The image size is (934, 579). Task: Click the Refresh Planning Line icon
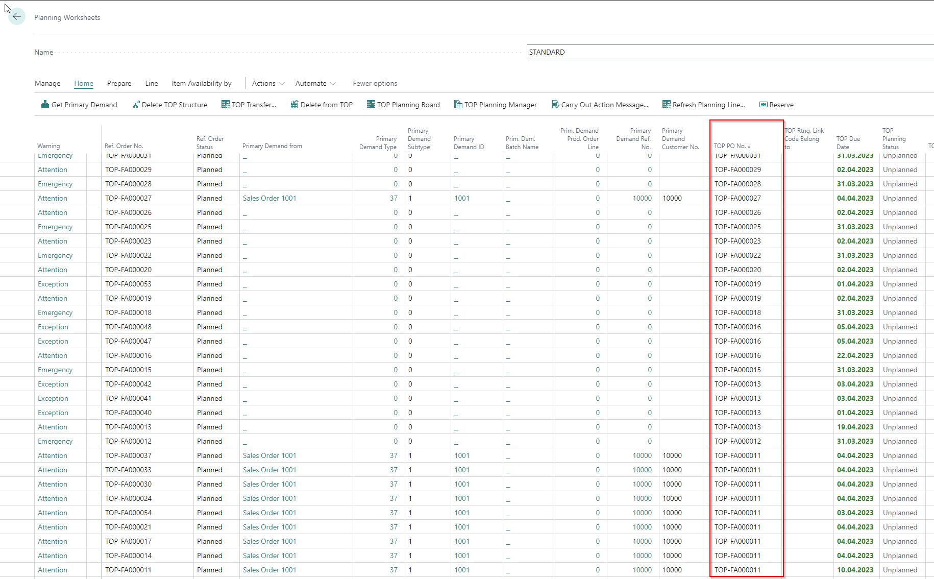tap(666, 105)
